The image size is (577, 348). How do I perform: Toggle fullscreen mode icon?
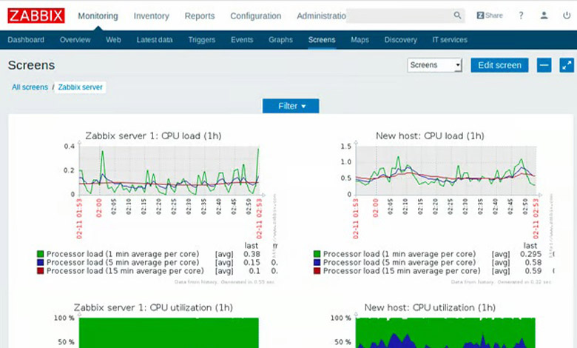tap(567, 65)
